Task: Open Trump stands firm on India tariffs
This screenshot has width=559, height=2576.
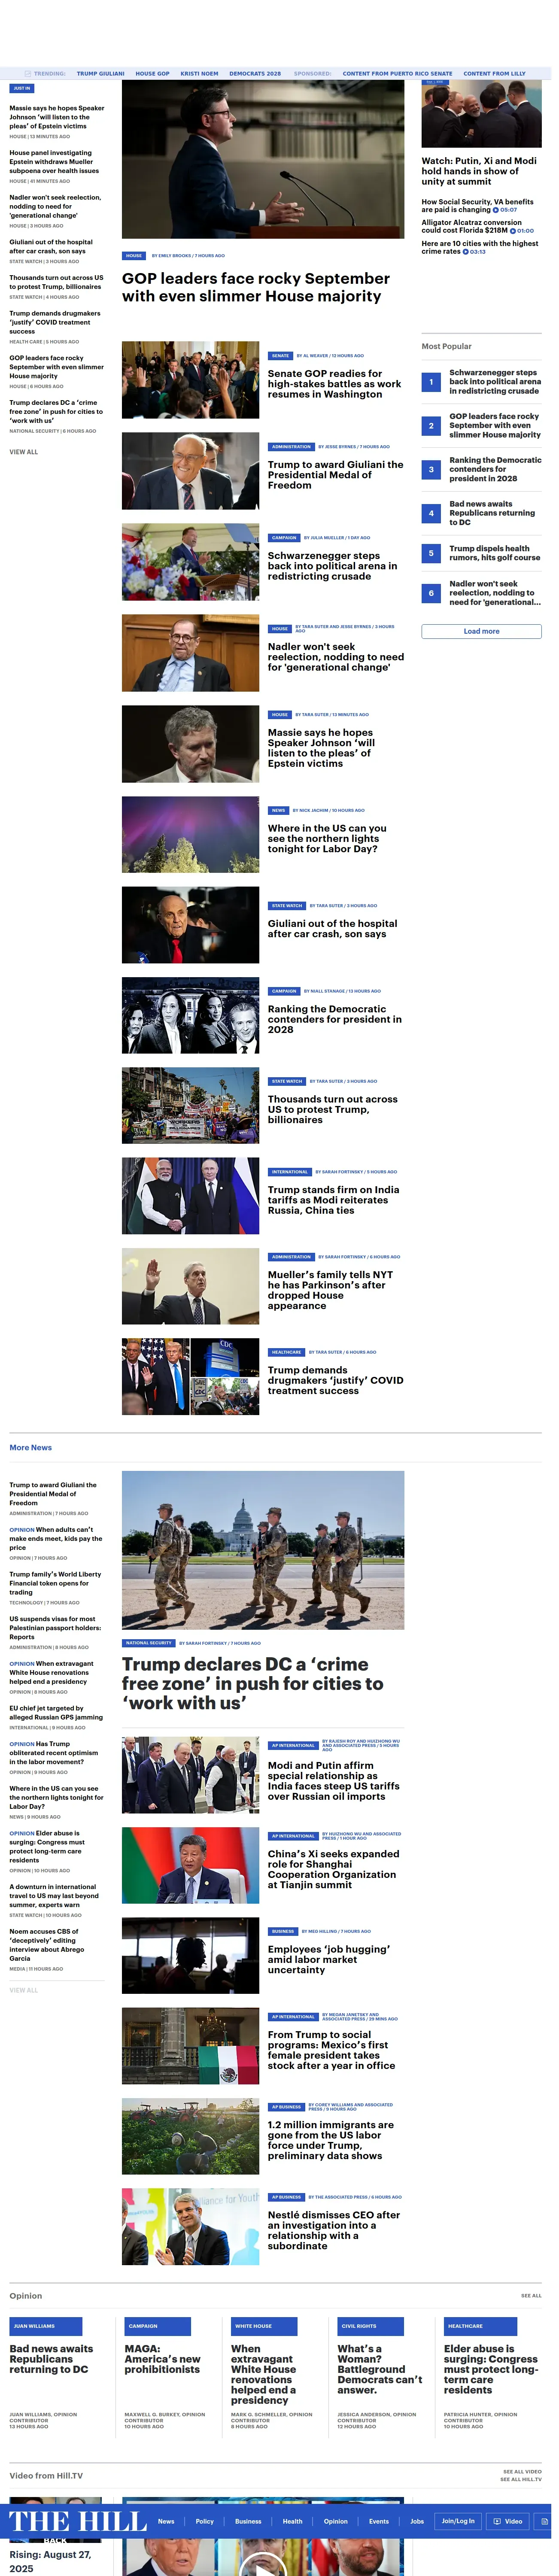Action: pyautogui.click(x=333, y=1200)
